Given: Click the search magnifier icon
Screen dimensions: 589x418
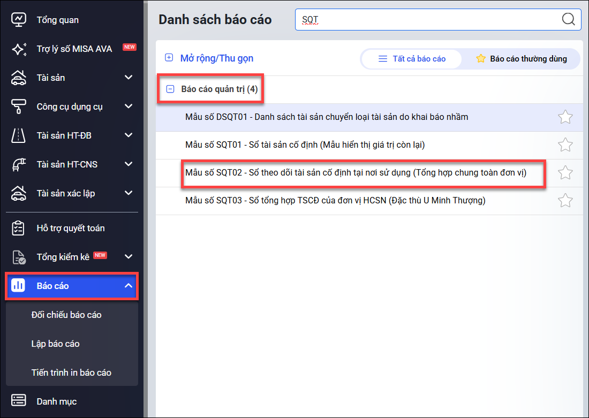Looking at the screenshot, I should coord(568,20).
